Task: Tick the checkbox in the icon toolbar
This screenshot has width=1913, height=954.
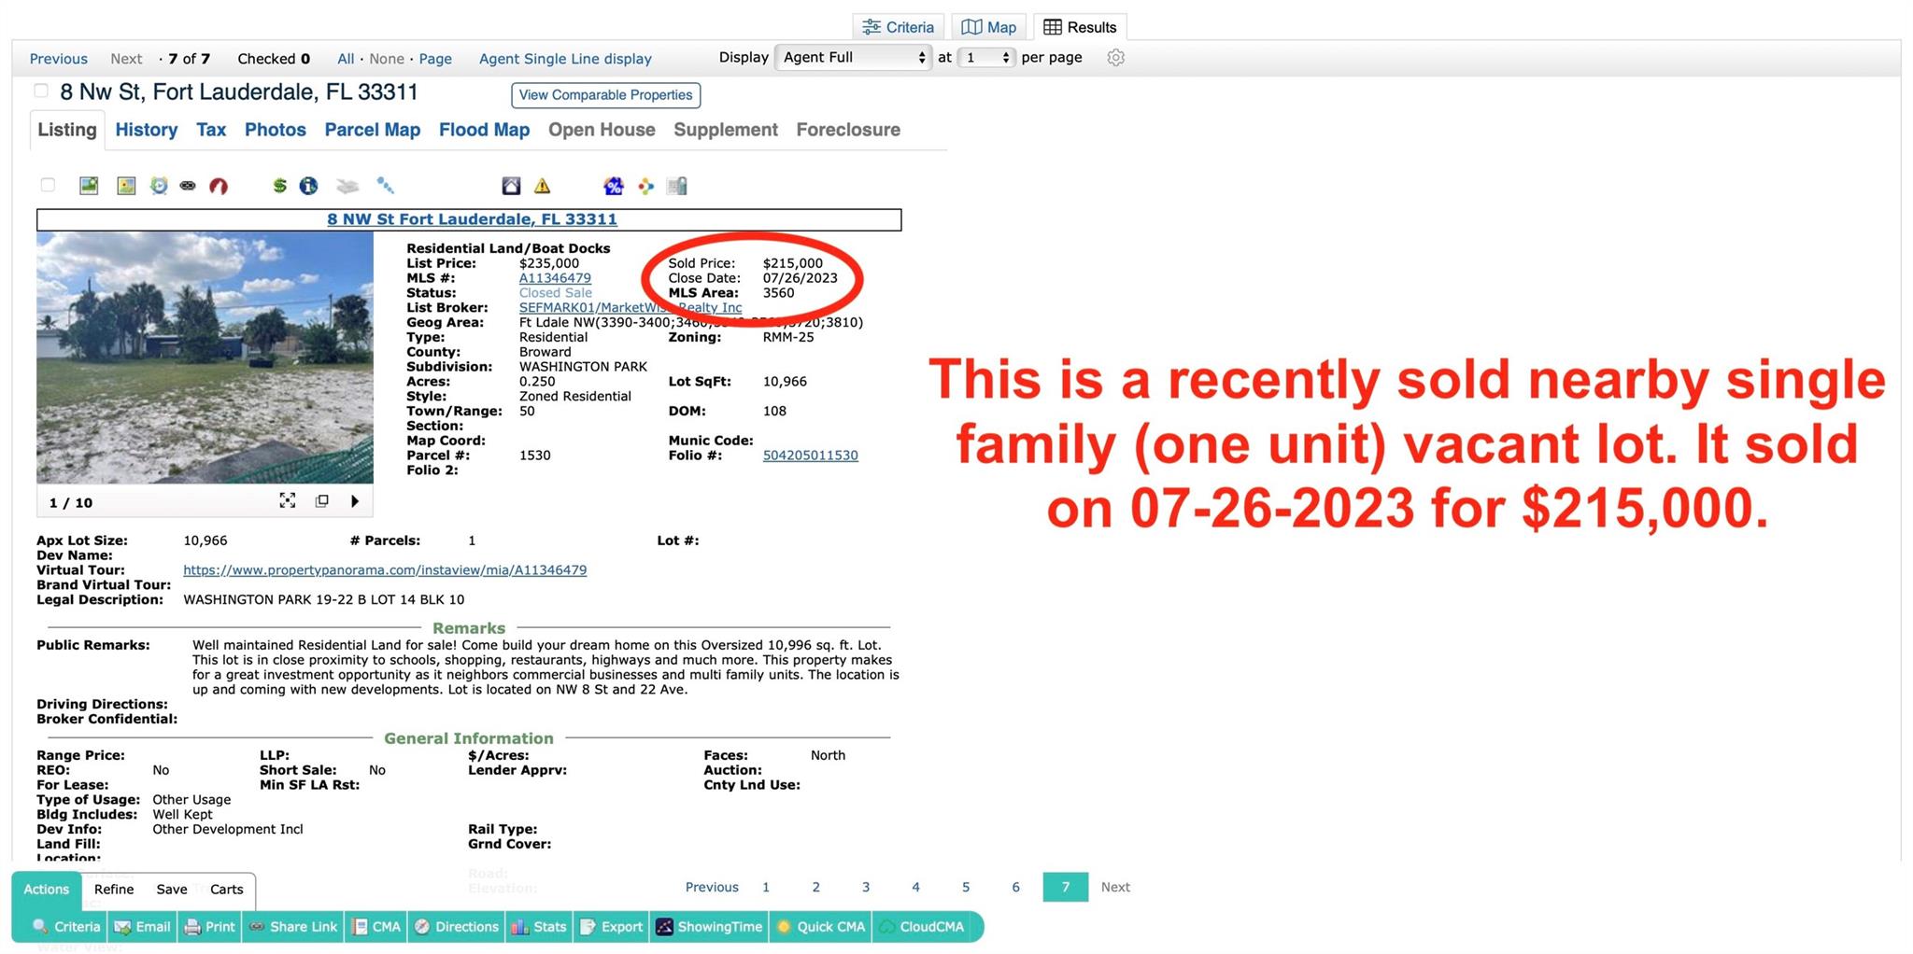Action: [48, 185]
